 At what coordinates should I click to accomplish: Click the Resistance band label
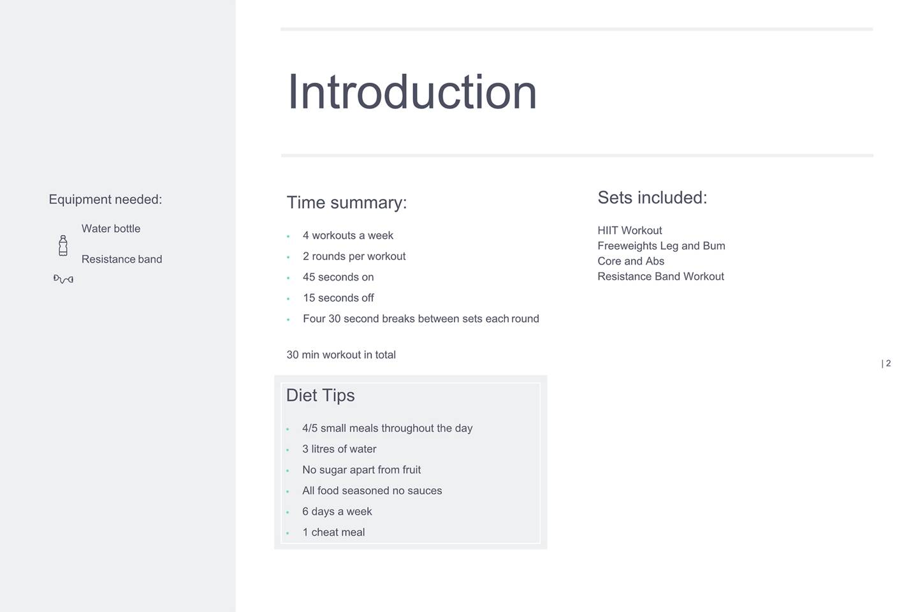tap(122, 259)
